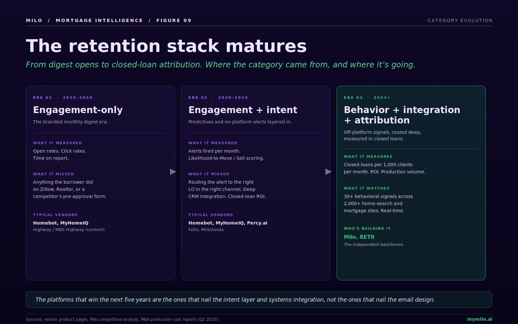Click "30+ behavioral signals across" line
Screen dimensions: 518x324
(x=378, y=196)
